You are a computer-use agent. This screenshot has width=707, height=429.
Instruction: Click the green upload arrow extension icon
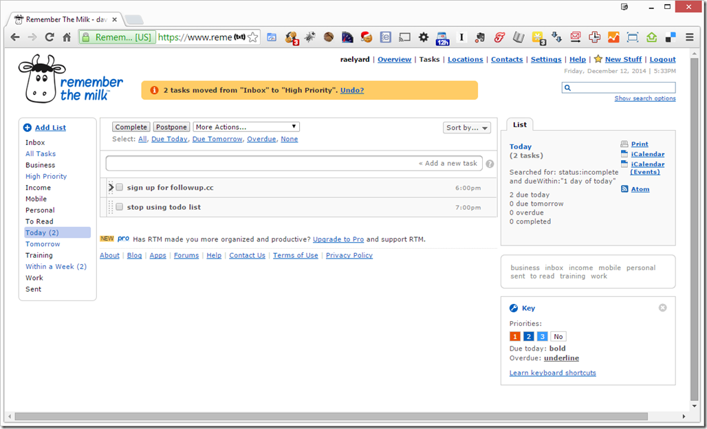(x=651, y=37)
